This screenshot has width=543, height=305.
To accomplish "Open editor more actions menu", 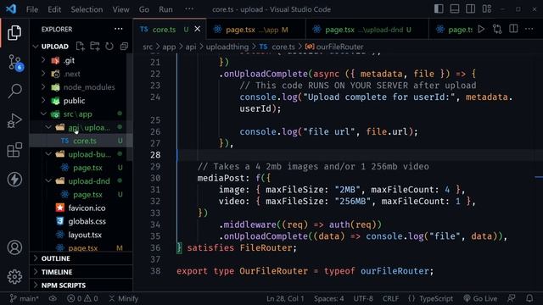I will [529, 29].
